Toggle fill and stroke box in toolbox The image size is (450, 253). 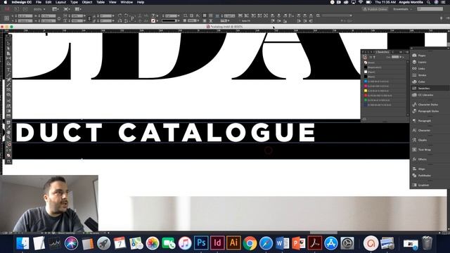[8, 145]
